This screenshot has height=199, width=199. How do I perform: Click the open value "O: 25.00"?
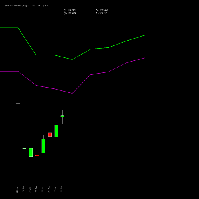click(x=70, y=14)
